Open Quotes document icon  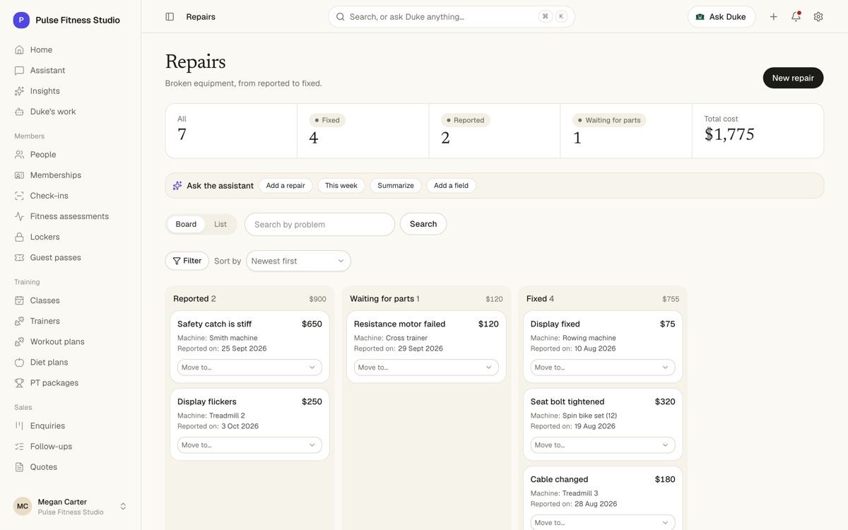(19, 466)
